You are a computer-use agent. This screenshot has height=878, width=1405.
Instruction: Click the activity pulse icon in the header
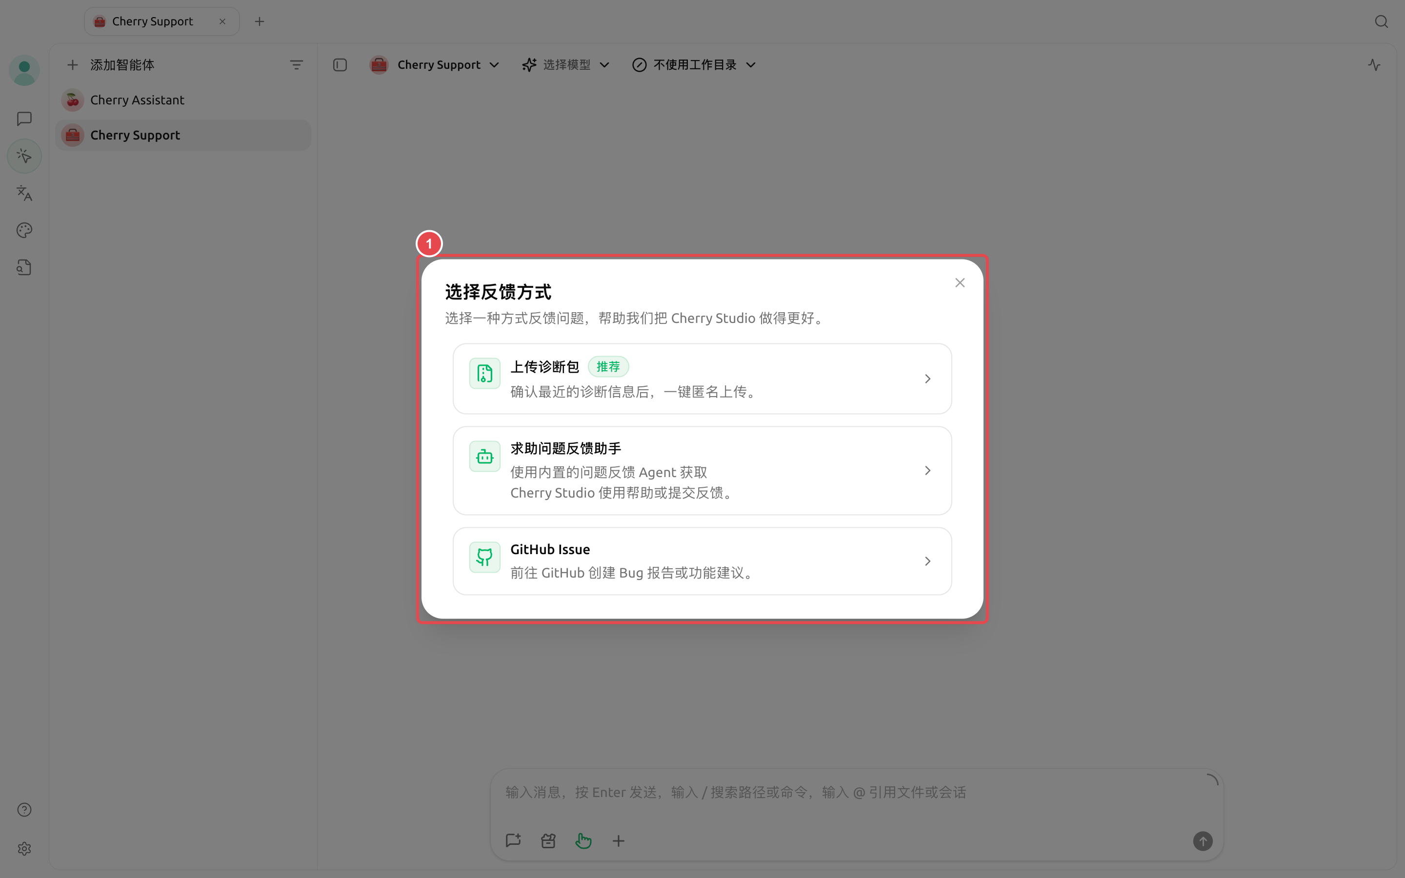pos(1374,64)
